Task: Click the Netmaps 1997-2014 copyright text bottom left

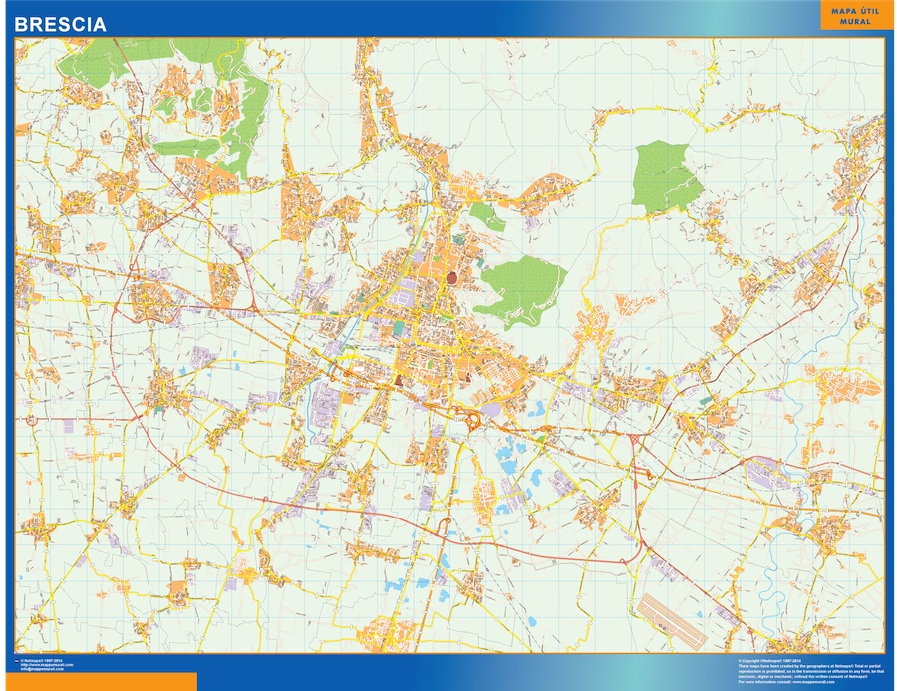Action: [43, 660]
